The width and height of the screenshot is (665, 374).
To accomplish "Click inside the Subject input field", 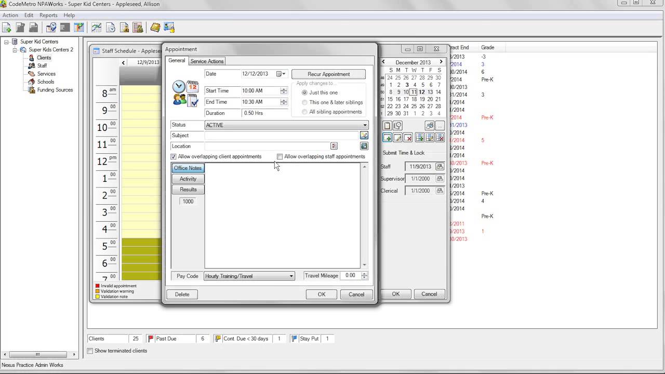I will [282, 135].
